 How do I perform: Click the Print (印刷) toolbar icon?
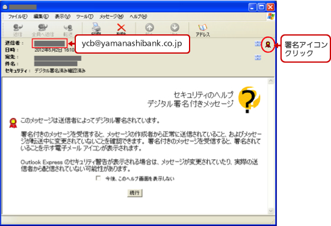pos(96,28)
